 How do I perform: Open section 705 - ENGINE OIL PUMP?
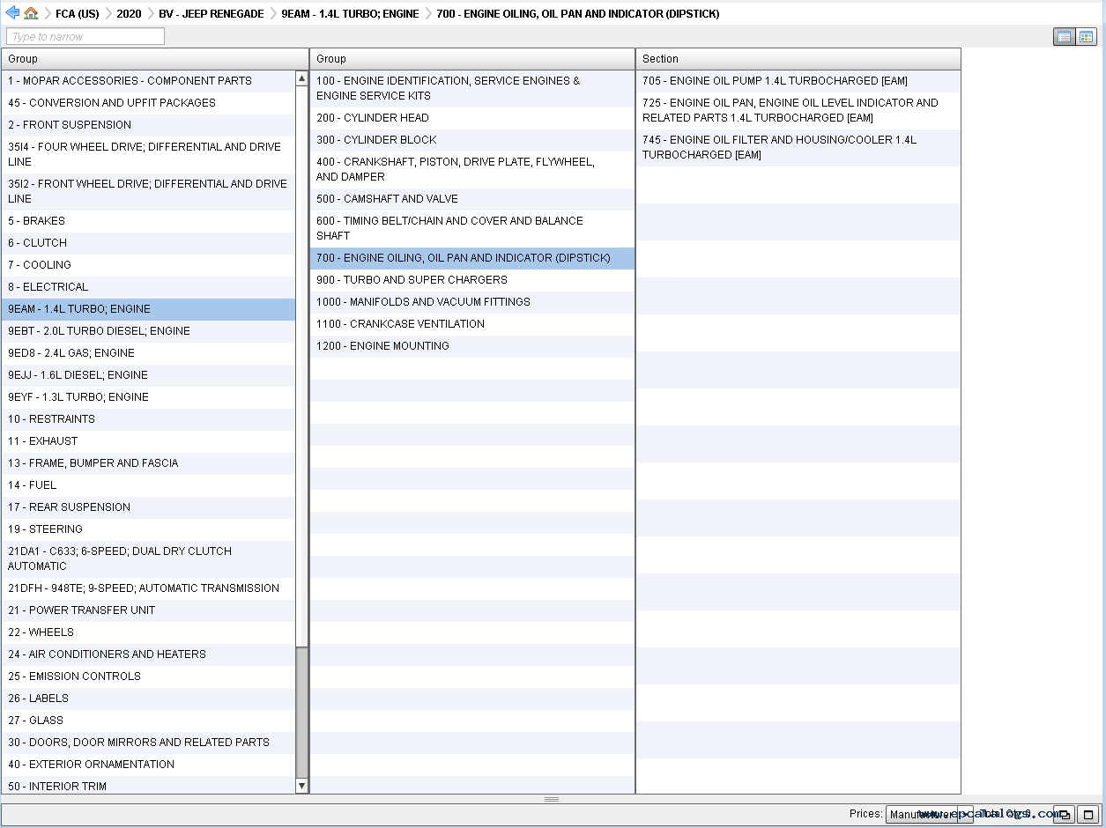tap(798, 81)
